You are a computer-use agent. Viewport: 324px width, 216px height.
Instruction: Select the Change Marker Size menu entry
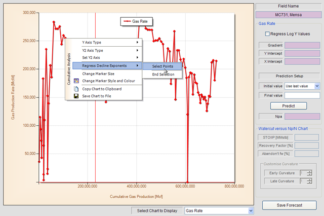(98, 74)
